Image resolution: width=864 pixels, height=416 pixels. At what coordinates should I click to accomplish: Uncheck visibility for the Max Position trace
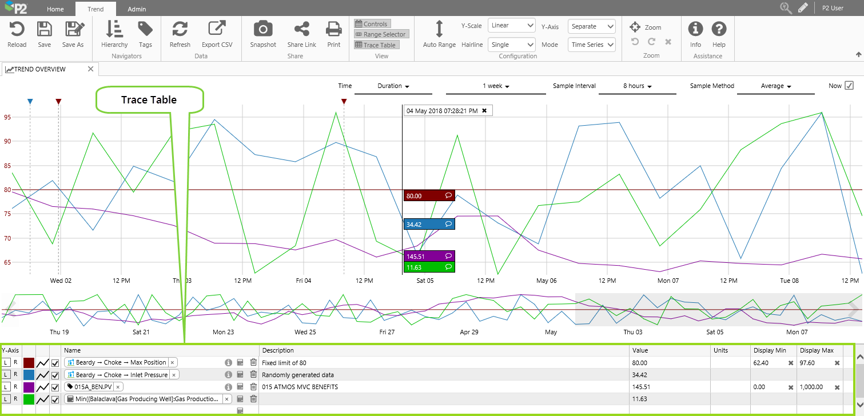point(55,363)
